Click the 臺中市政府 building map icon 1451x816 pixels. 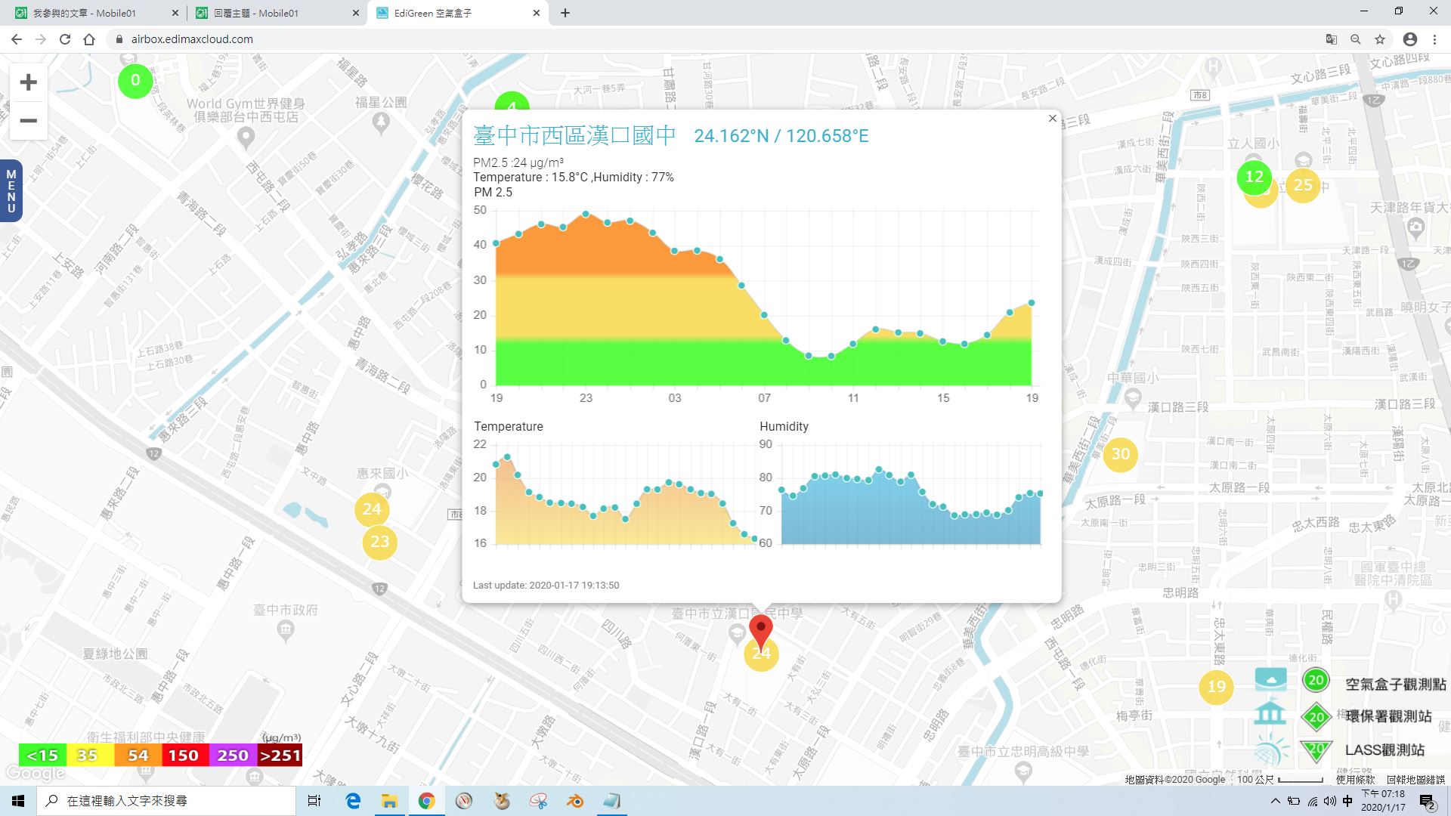286,630
